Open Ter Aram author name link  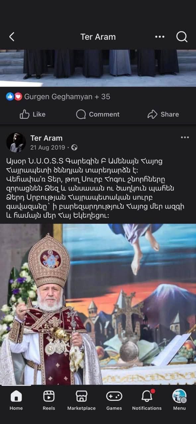pyautogui.click(x=46, y=138)
